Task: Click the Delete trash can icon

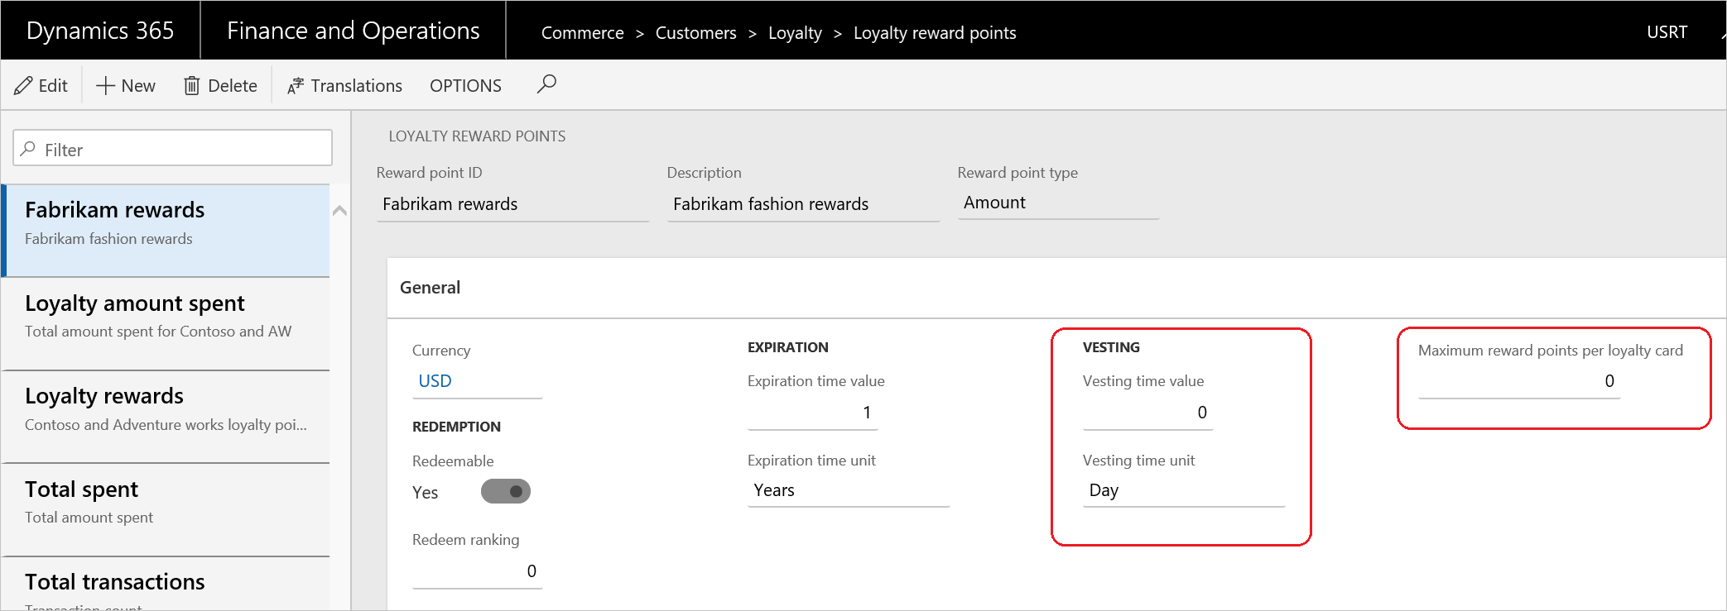Action: 191,86
